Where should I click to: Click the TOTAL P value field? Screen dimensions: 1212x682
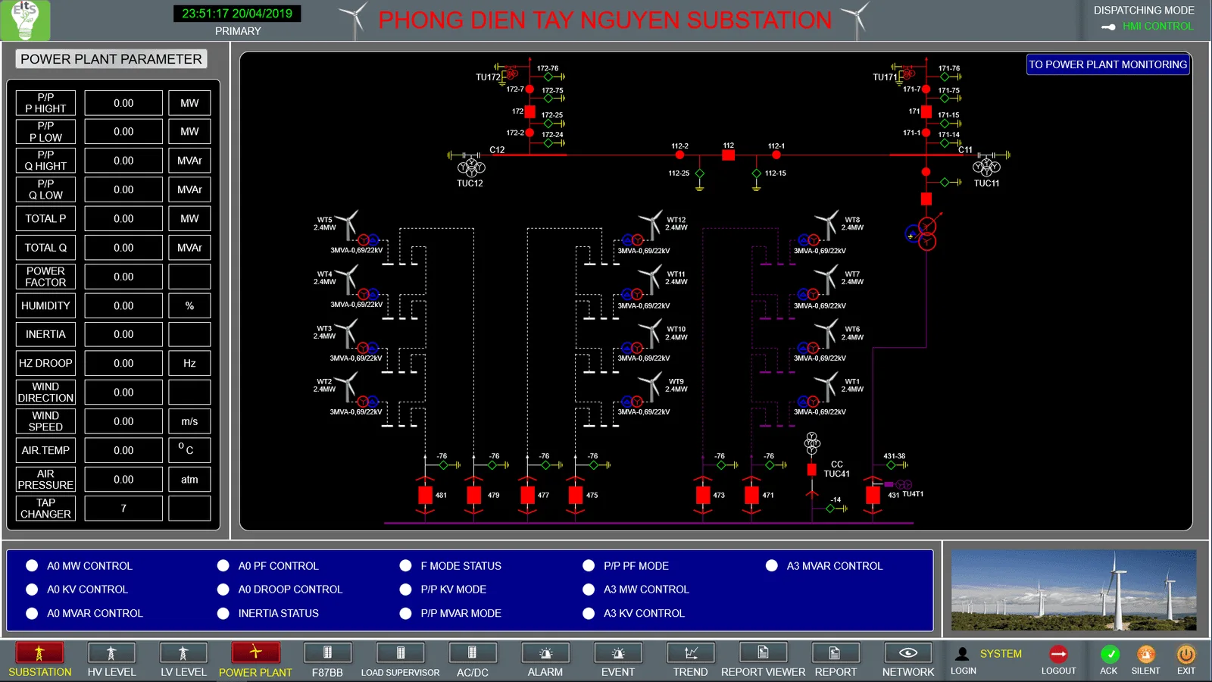click(x=123, y=218)
